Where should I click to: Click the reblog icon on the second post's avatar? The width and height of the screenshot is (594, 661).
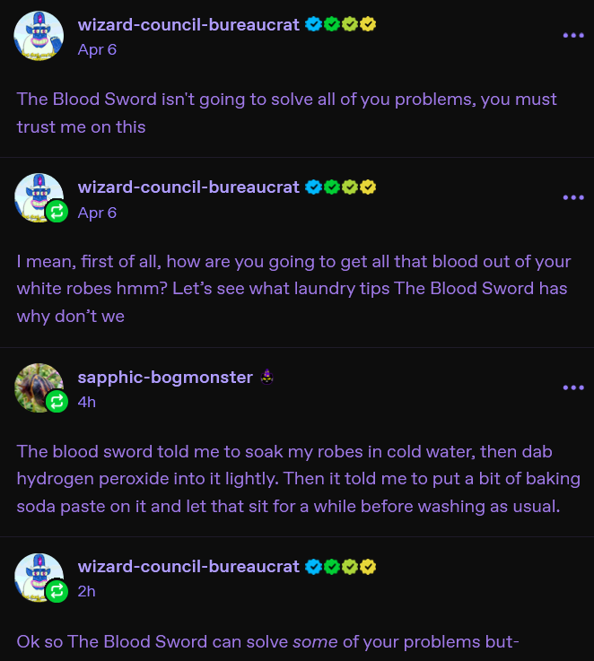[57, 211]
